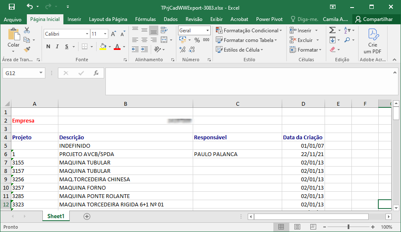
Task: Decrease indent in Alinhamento group
Action: click(x=135, y=50)
